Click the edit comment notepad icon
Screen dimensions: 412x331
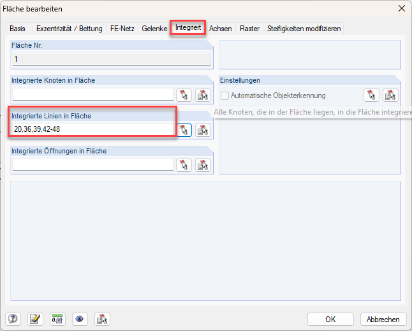pyautogui.click(x=35, y=320)
